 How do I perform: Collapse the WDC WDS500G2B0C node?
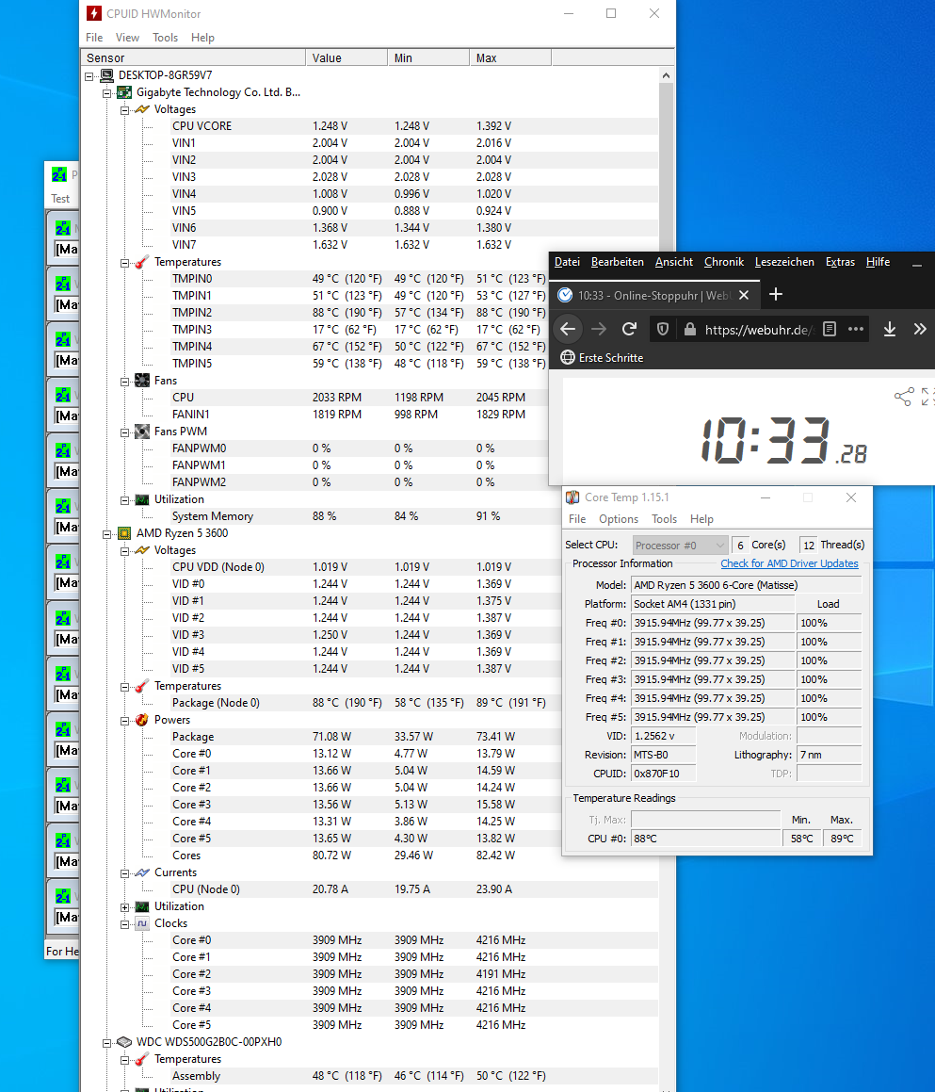[x=106, y=1043]
